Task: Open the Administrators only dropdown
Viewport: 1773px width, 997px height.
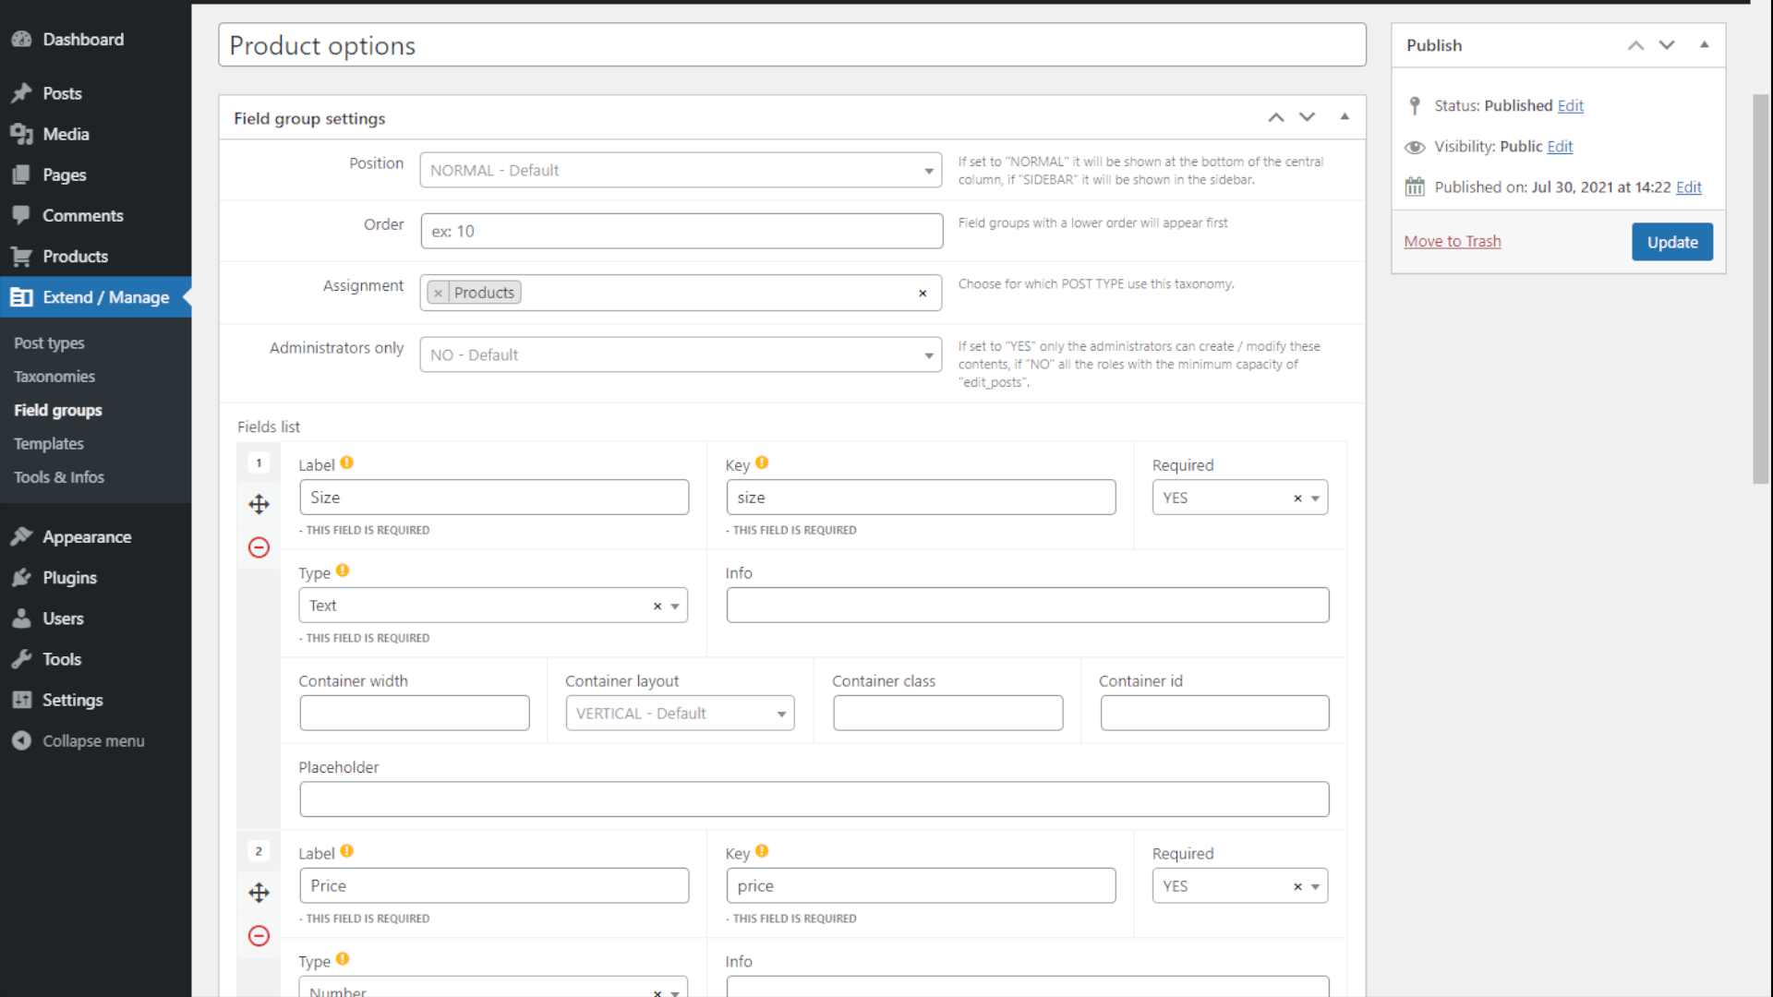Action: 681,354
